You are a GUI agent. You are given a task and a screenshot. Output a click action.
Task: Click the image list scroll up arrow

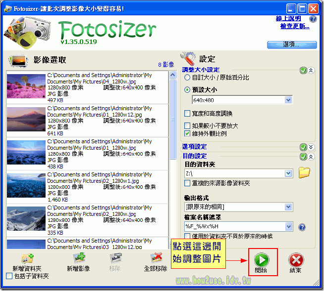[173, 75]
